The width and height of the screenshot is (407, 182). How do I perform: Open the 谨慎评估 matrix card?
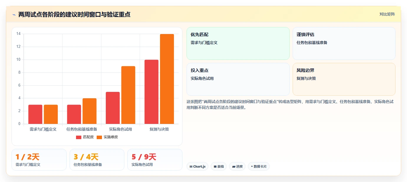[x=344, y=43]
